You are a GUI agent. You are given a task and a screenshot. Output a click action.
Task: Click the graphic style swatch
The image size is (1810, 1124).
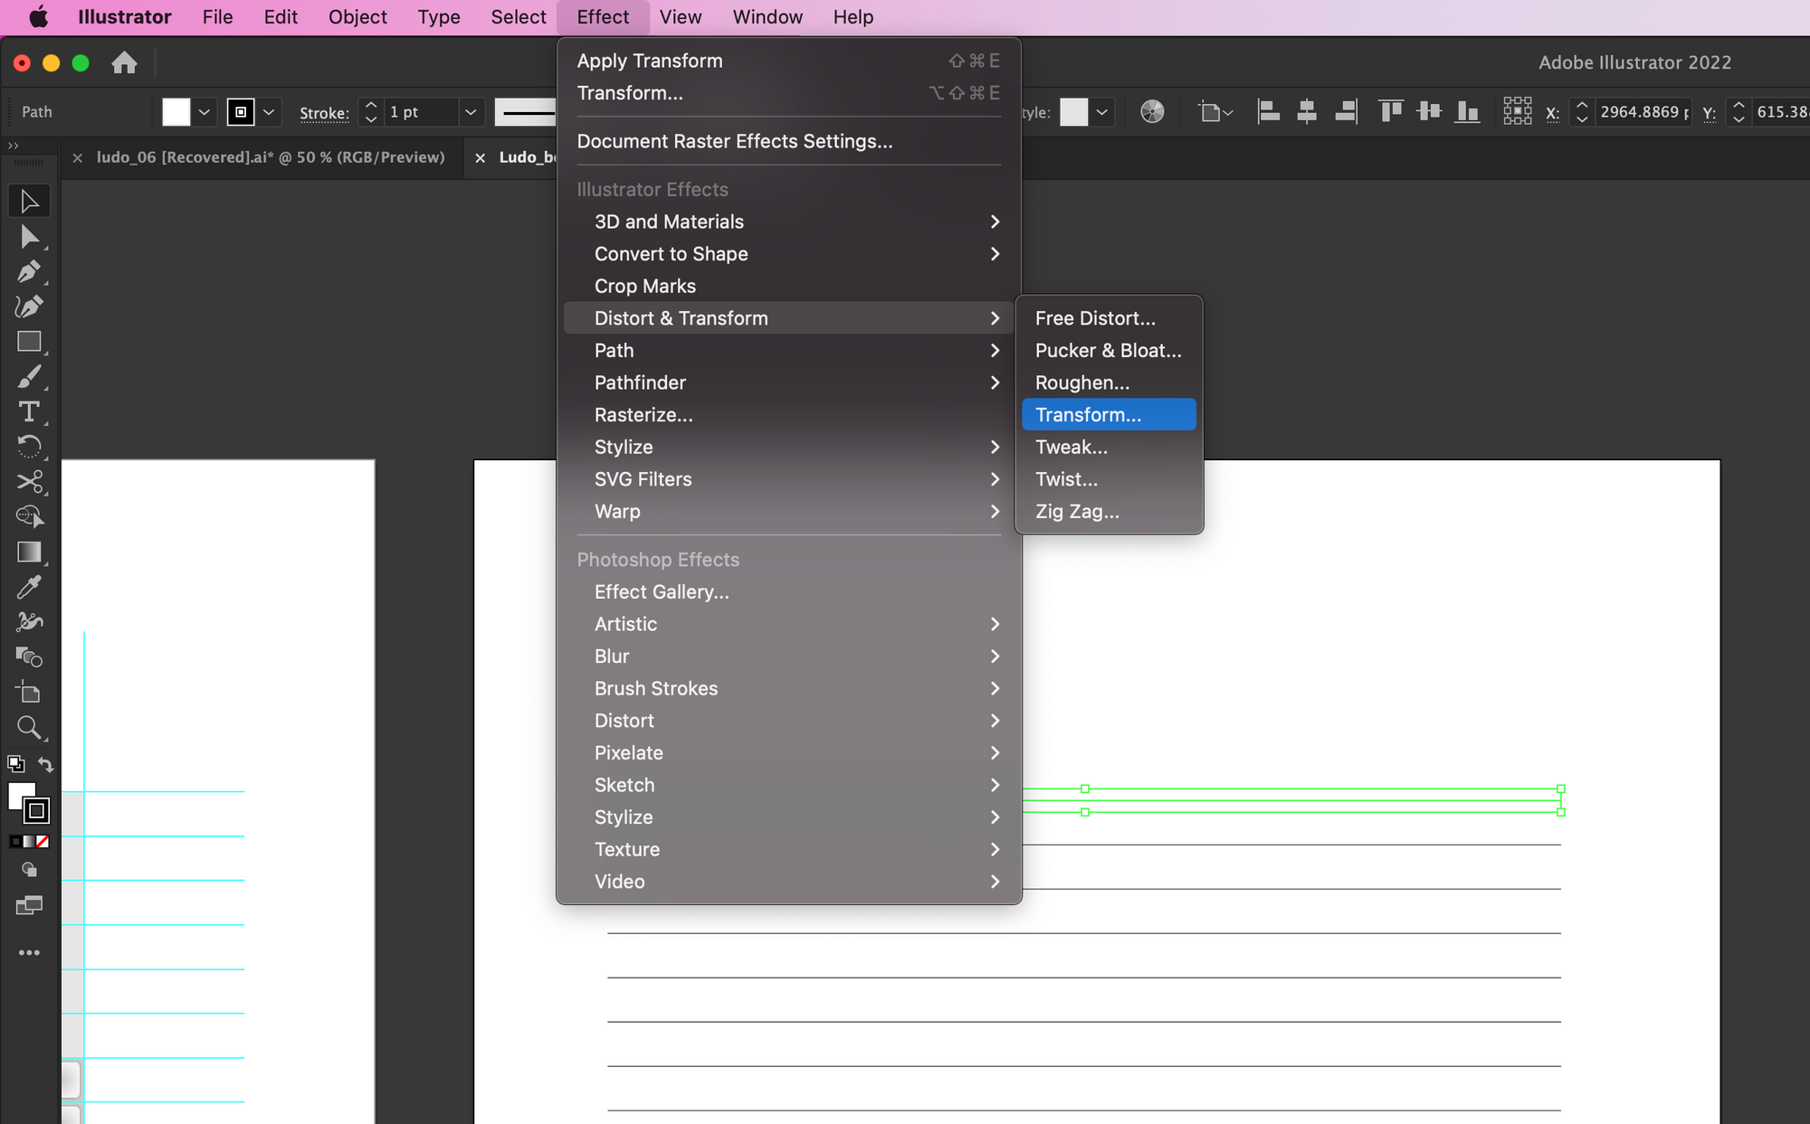point(1073,112)
